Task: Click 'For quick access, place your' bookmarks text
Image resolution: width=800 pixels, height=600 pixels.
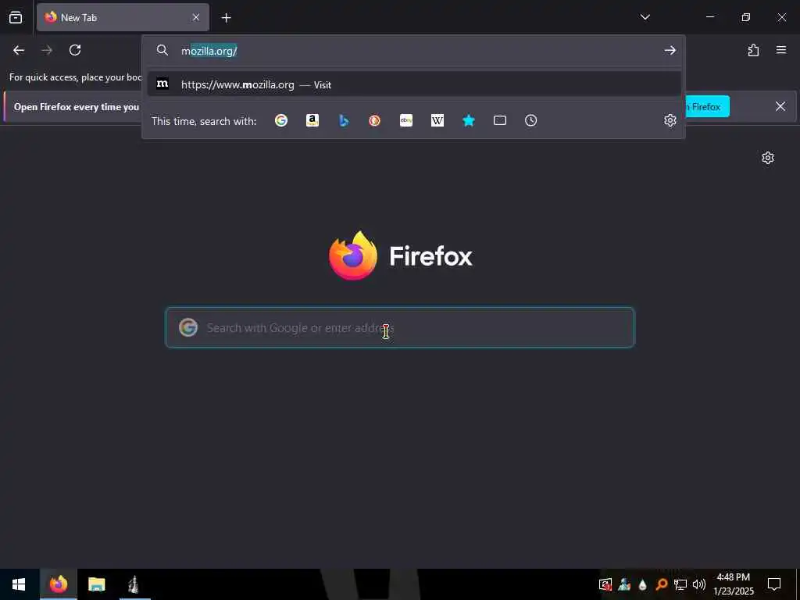Action: (x=76, y=77)
